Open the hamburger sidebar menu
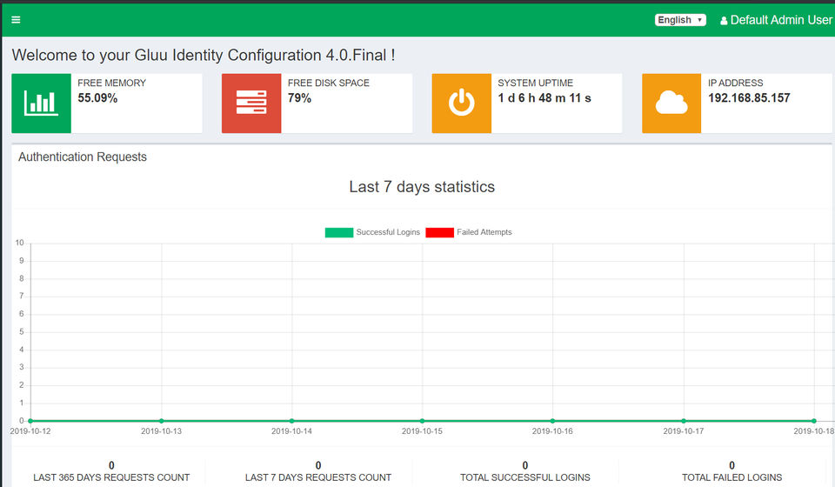 point(16,20)
